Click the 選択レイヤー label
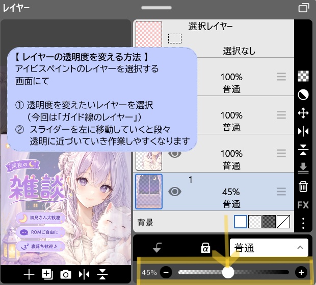This screenshot has width=316, height=285. [210, 27]
